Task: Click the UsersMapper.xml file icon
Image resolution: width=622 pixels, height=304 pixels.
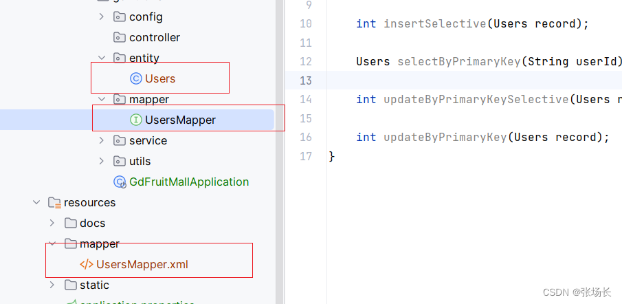Action: [87, 264]
